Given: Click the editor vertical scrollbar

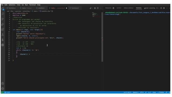Looking at the screenshot, I should (x=102, y=37).
